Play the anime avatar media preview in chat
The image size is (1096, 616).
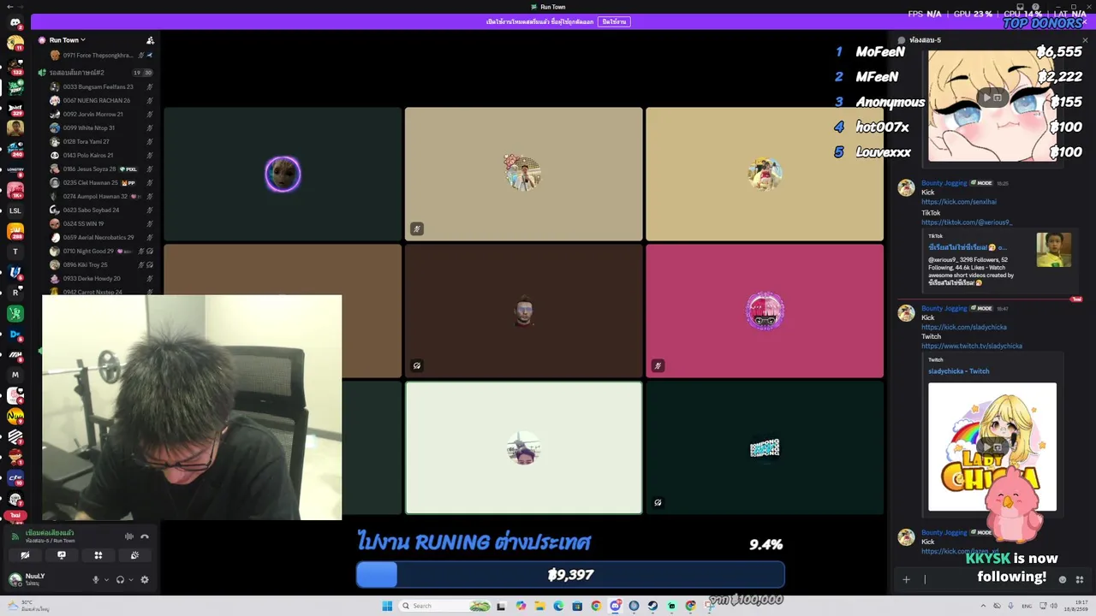coord(992,98)
